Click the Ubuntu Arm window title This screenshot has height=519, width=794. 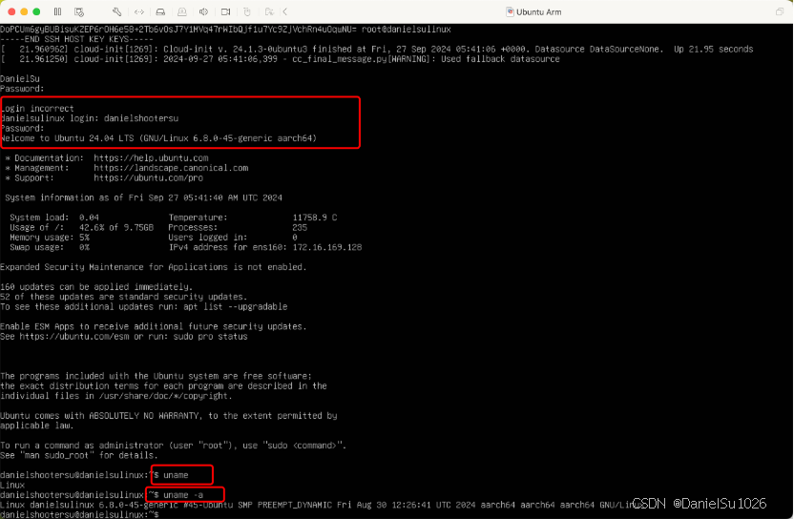[538, 12]
